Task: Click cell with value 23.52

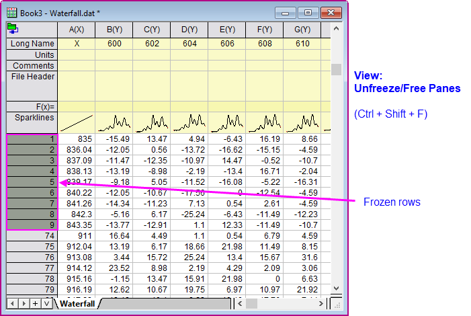Action: point(114,268)
